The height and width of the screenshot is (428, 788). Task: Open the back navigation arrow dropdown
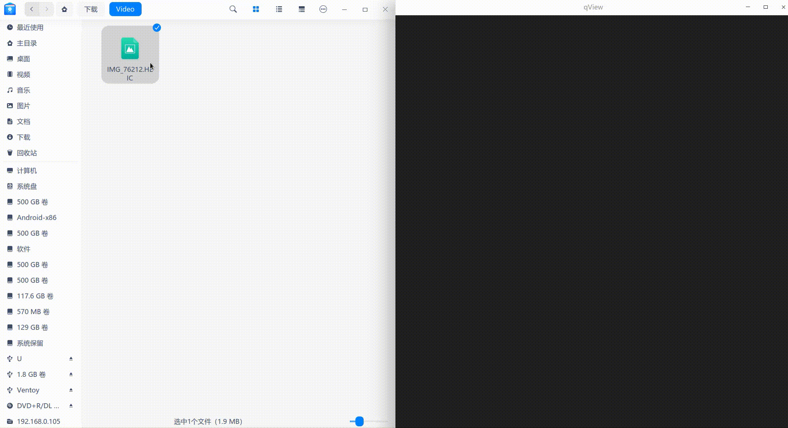[31, 9]
